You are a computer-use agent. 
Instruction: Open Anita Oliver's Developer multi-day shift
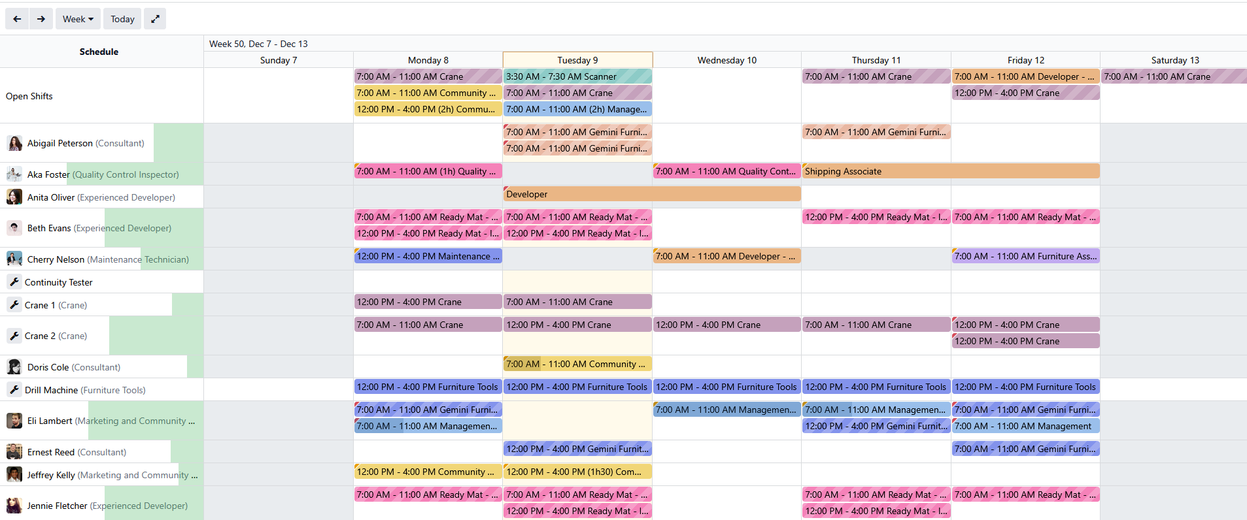click(x=652, y=194)
